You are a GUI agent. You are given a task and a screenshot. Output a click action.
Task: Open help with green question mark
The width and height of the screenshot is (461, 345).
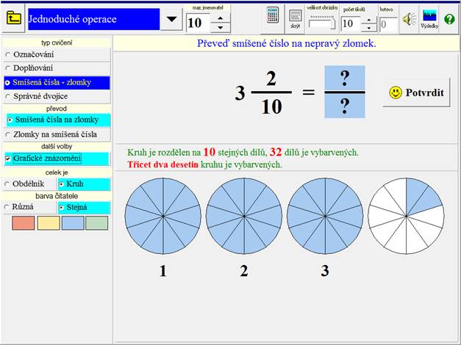(449, 19)
